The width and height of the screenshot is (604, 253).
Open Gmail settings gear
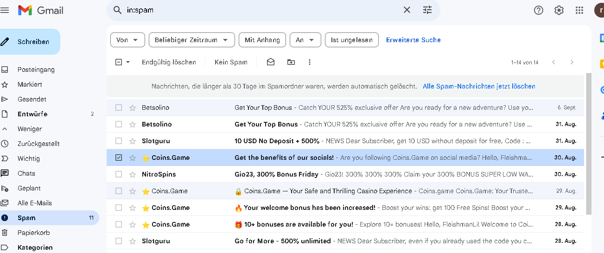point(559,10)
